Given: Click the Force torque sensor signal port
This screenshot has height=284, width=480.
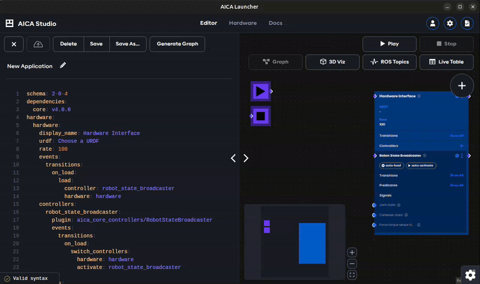Looking at the screenshot, I should point(374,225).
